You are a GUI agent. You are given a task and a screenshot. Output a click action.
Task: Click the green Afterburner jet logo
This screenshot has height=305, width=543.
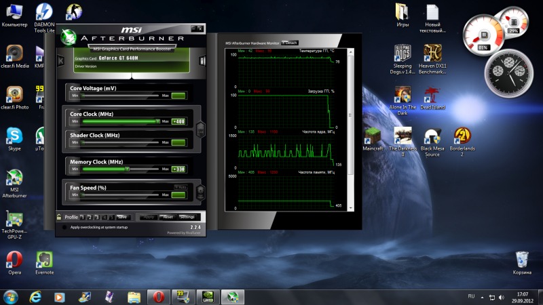(68, 37)
